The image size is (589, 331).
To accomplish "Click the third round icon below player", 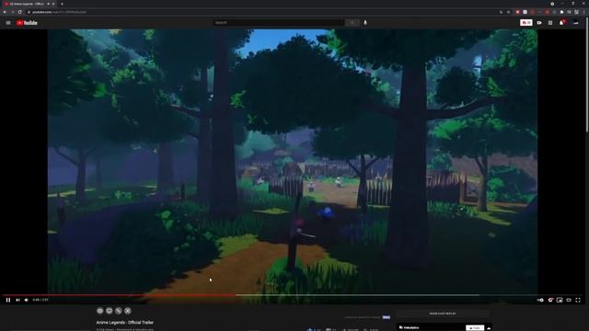I will [x=119, y=311].
